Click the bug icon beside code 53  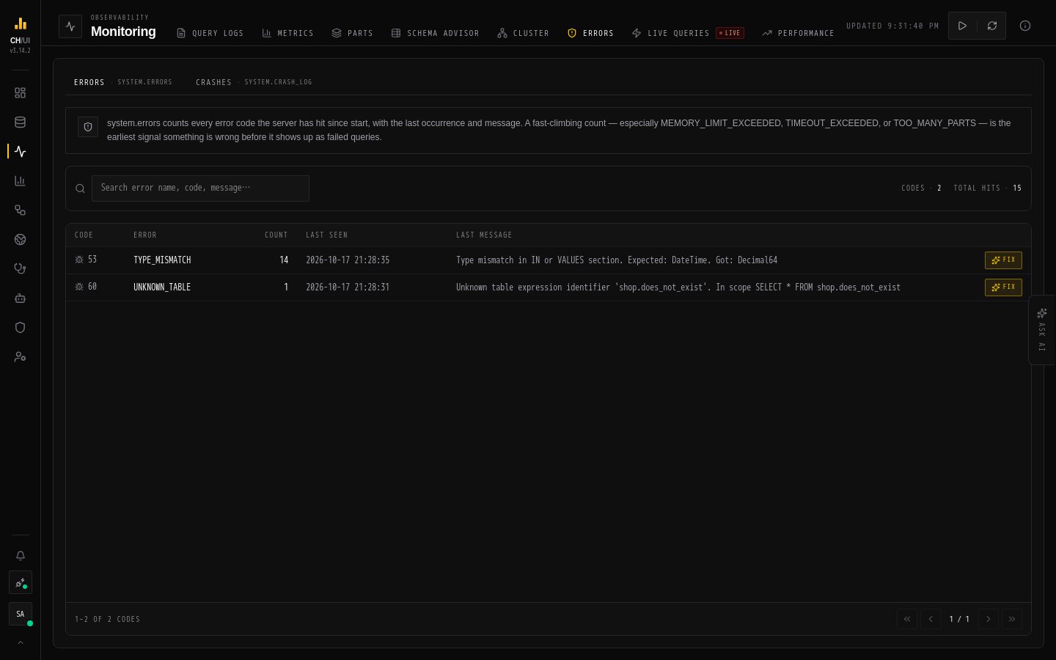point(79,260)
